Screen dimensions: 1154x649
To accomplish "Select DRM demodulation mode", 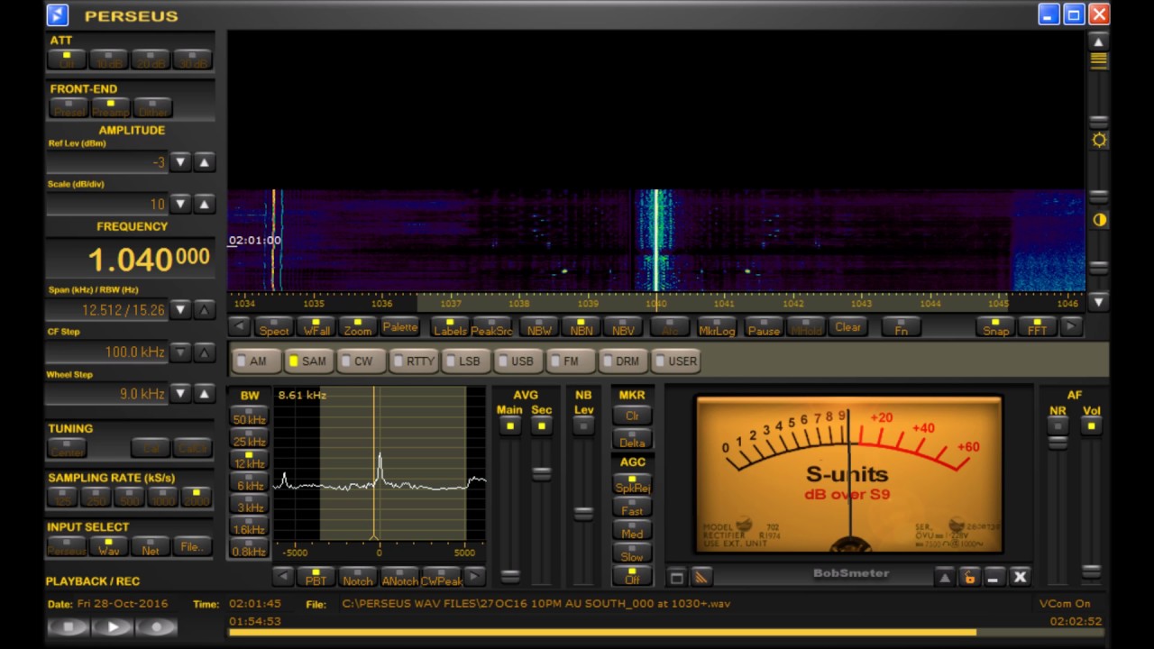I will (622, 361).
